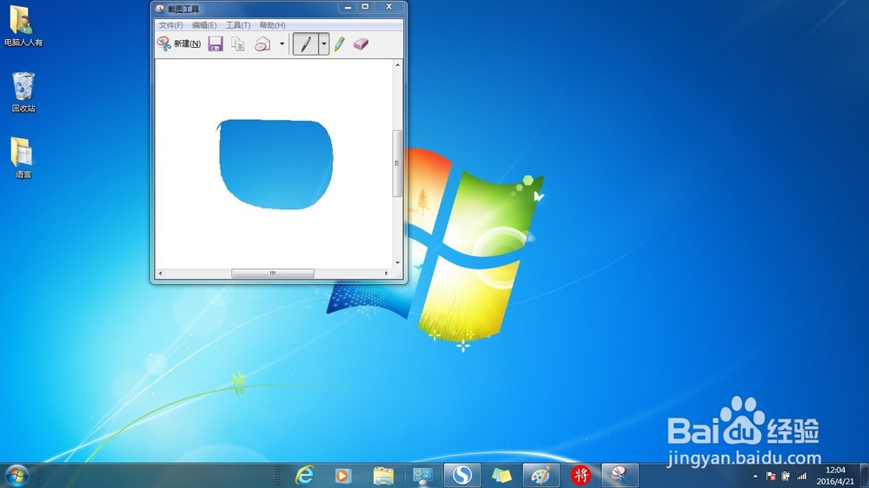Open the Windows Start button
This screenshot has width=869, height=488.
click(17, 475)
